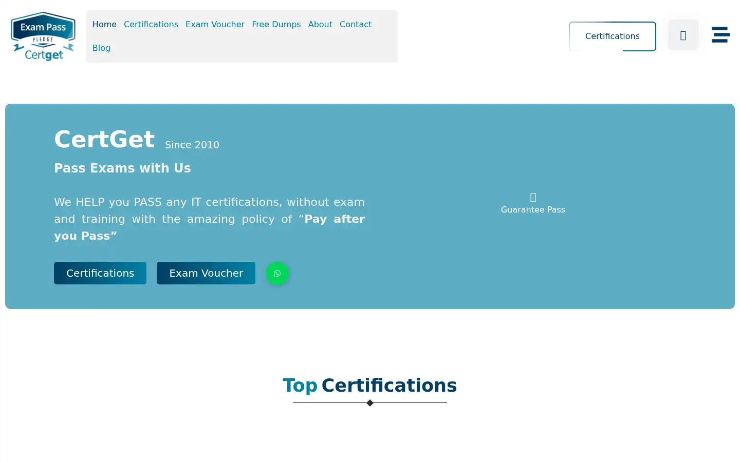Click the Since 2010 text
Viewport: 740px width, 462px height.
coord(192,145)
